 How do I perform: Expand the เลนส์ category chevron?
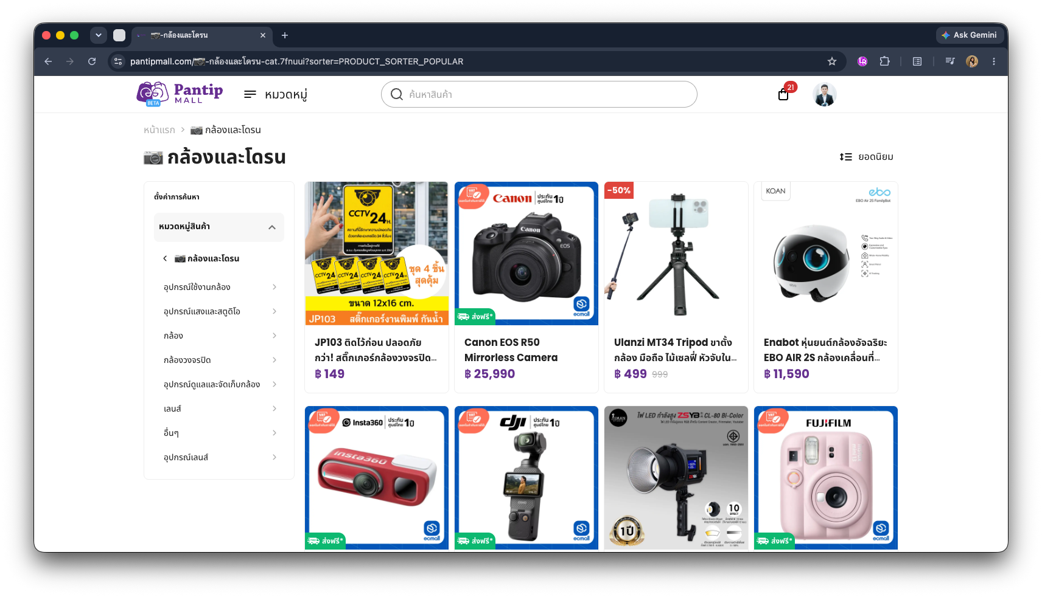[x=274, y=409]
